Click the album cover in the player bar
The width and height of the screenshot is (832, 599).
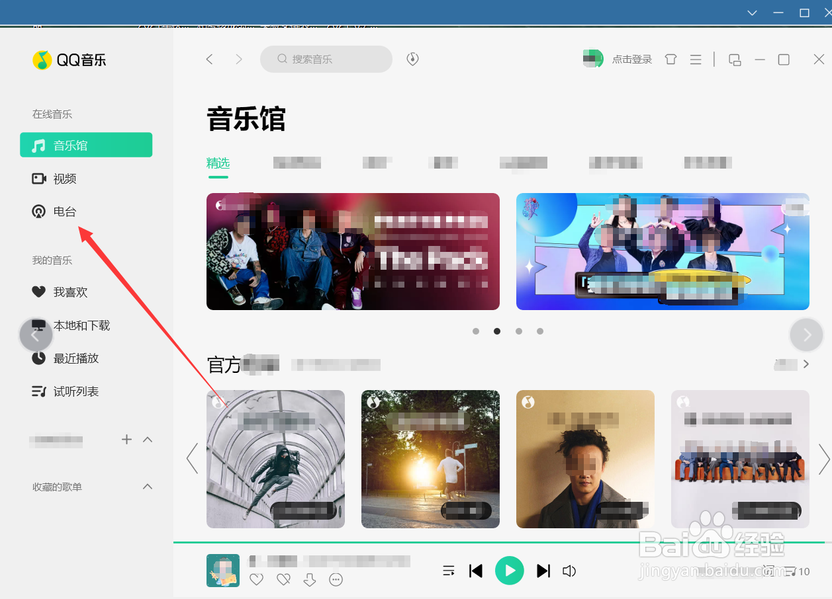click(222, 570)
